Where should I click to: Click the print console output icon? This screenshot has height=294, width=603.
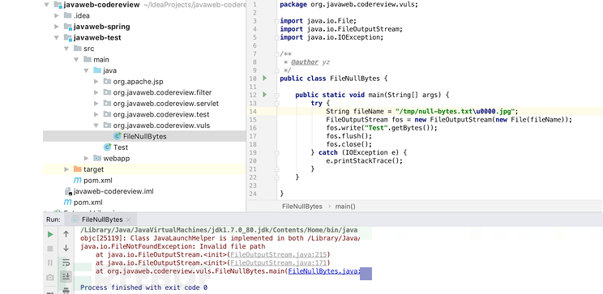coord(66,290)
